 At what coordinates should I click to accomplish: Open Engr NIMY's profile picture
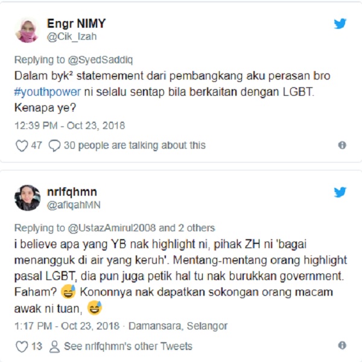(x=27, y=30)
